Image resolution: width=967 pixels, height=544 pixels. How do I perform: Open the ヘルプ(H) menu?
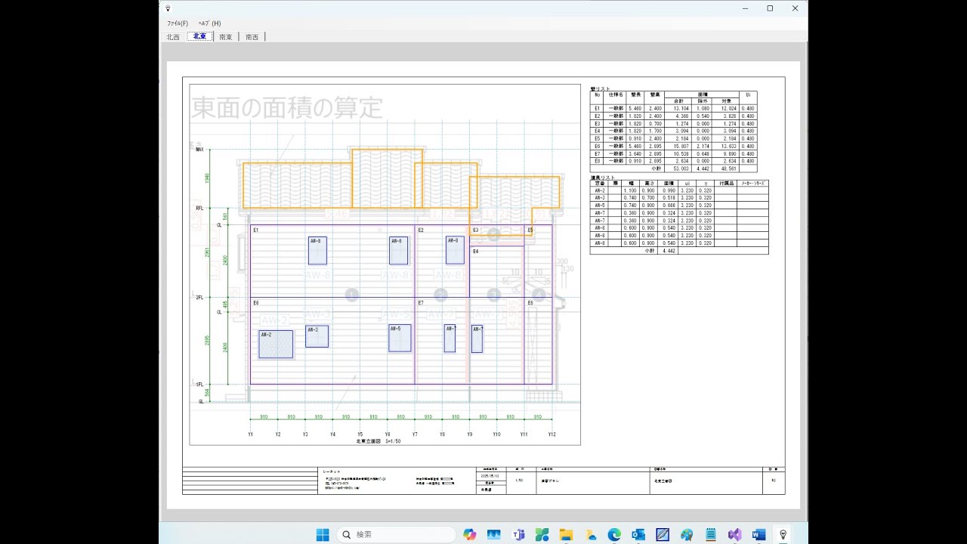(x=209, y=23)
